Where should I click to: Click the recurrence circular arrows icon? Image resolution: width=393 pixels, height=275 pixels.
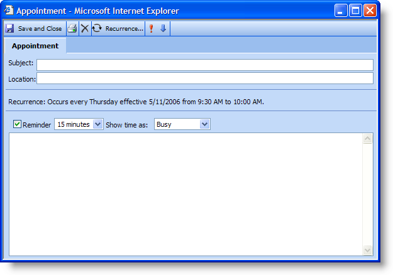tap(97, 29)
